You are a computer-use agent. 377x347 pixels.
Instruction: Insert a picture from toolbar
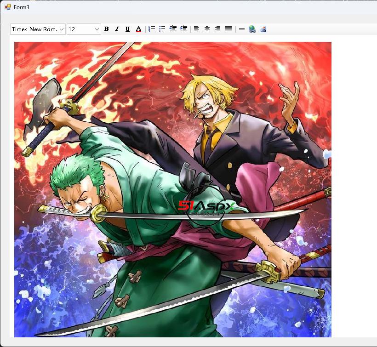(x=263, y=29)
